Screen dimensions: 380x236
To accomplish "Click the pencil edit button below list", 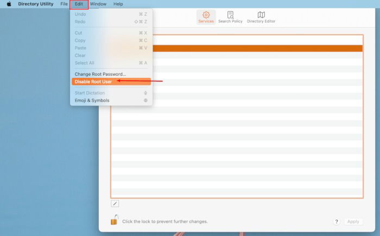I will point(115,204).
